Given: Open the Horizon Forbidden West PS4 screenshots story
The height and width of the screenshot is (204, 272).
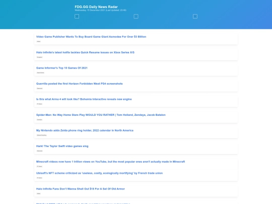Looking at the screenshot, I should [79, 84].
